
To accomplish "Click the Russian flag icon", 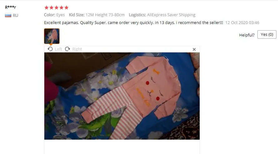I will [8, 15].
